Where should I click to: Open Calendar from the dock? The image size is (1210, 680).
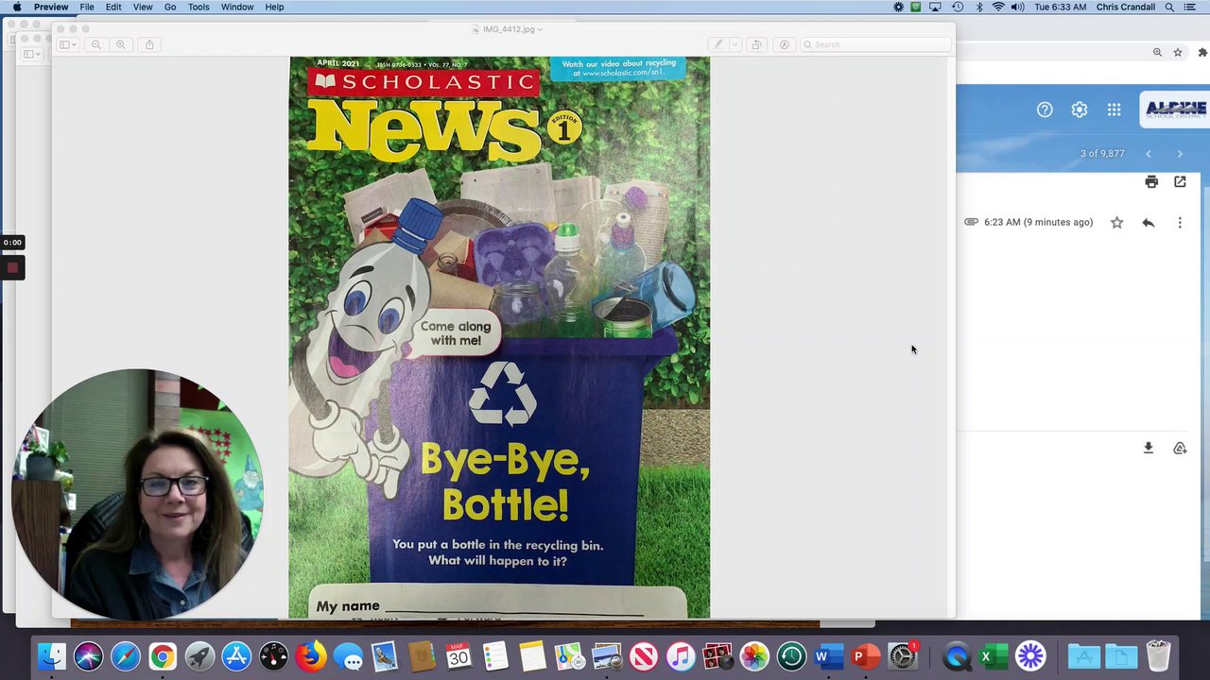pyautogui.click(x=458, y=655)
